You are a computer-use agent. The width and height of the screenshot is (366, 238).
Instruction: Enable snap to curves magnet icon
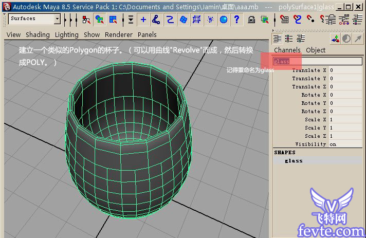(x=297, y=20)
